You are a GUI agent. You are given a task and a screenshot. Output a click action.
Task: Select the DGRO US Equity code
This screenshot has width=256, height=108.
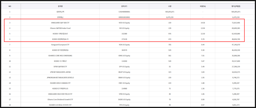[x=124, y=100]
